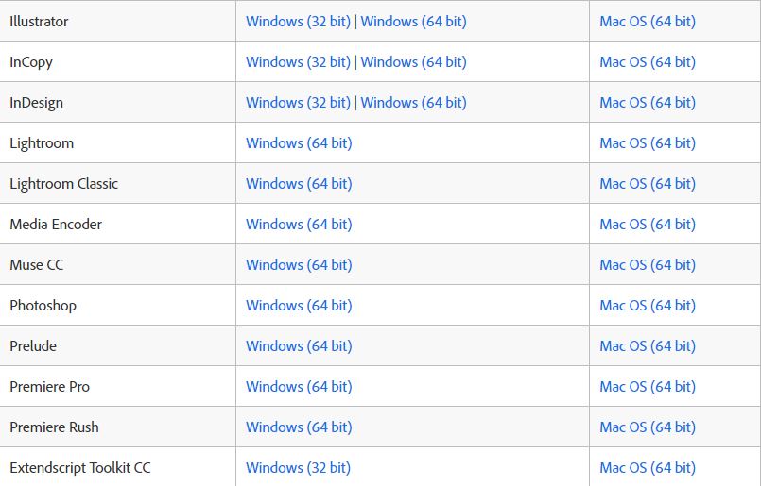Open the Lightroom Classic Mac OS link
Image resolution: width=761 pixels, height=486 pixels.
point(648,184)
